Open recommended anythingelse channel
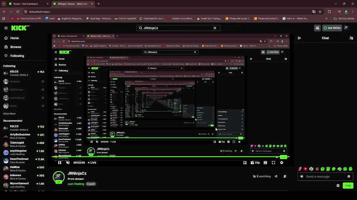357x200 pixels. (x=24, y=152)
